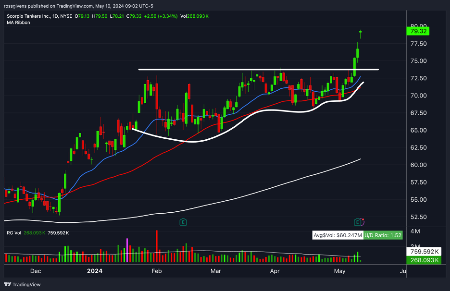Click the Avg$Vol: $60.247M label

(338, 235)
